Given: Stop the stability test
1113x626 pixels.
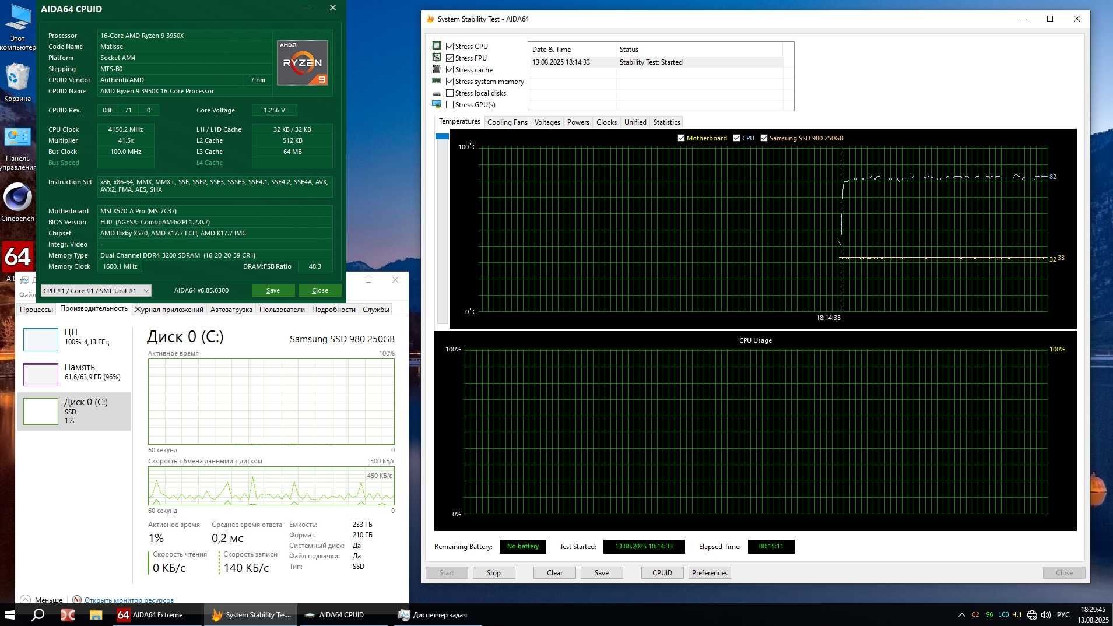Looking at the screenshot, I should [494, 573].
